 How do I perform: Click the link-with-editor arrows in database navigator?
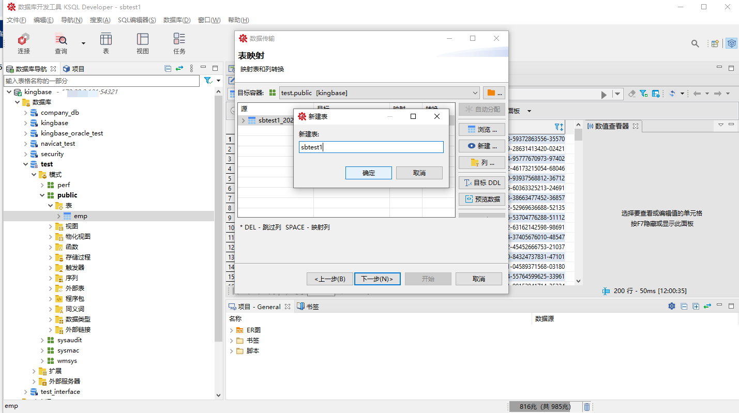tap(179, 68)
